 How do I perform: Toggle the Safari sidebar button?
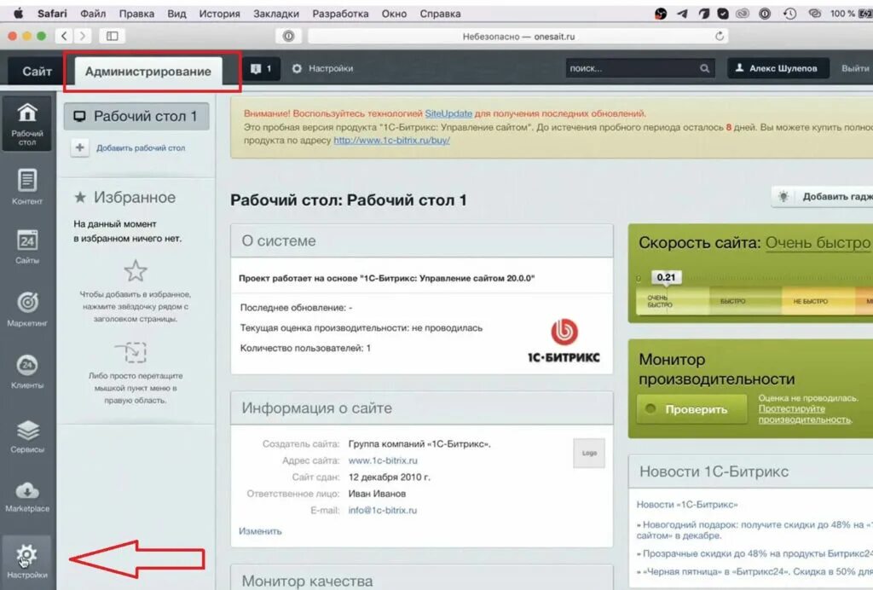click(112, 36)
